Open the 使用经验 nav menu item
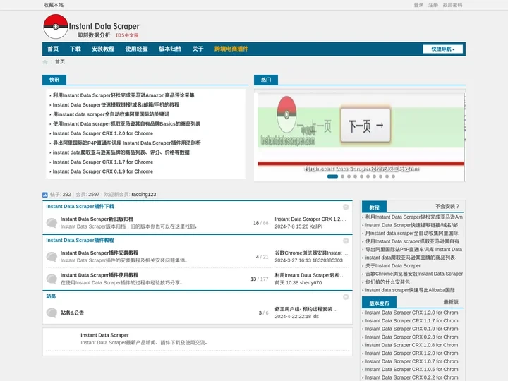This screenshot has width=508, height=381. (136, 49)
